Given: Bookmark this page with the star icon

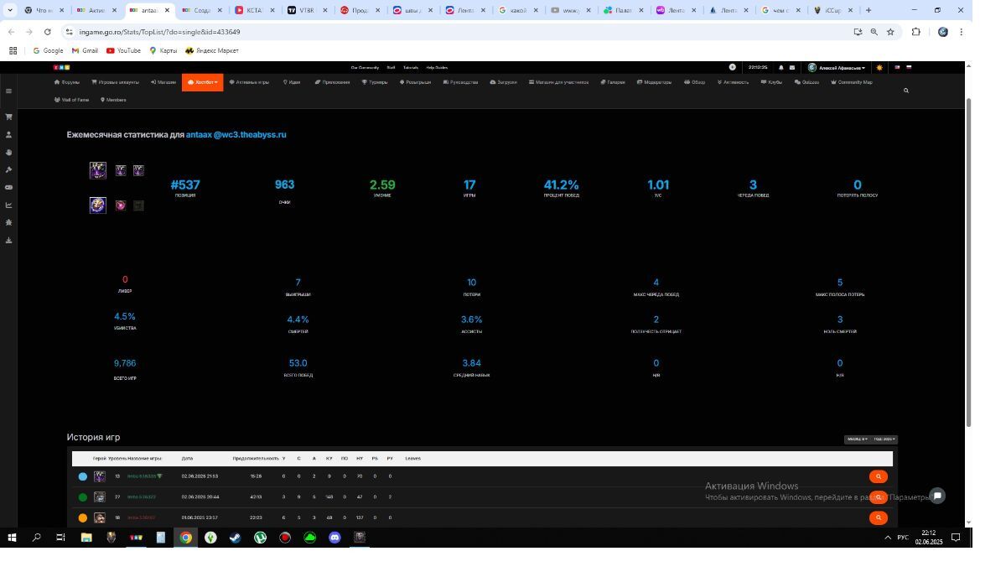Looking at the screenshot, I should tap(890, 32).
